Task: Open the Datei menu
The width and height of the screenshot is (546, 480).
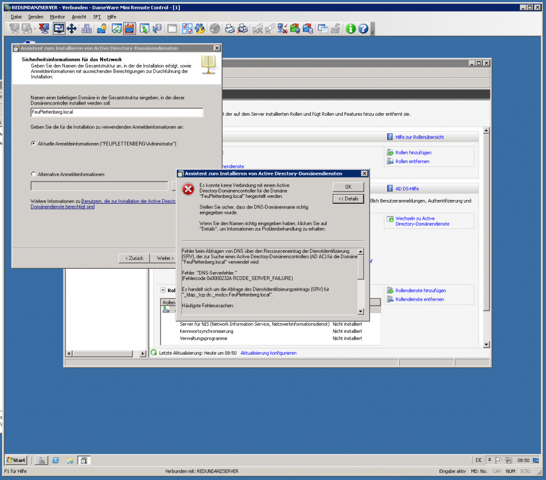Action: 16,17
